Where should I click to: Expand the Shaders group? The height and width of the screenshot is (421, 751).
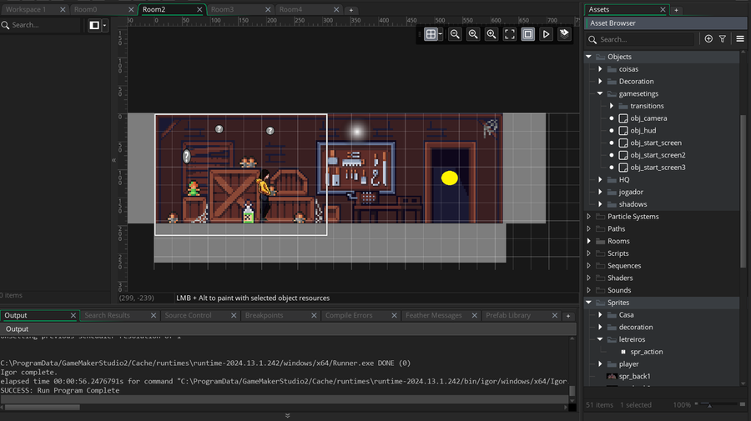point(588,278)
